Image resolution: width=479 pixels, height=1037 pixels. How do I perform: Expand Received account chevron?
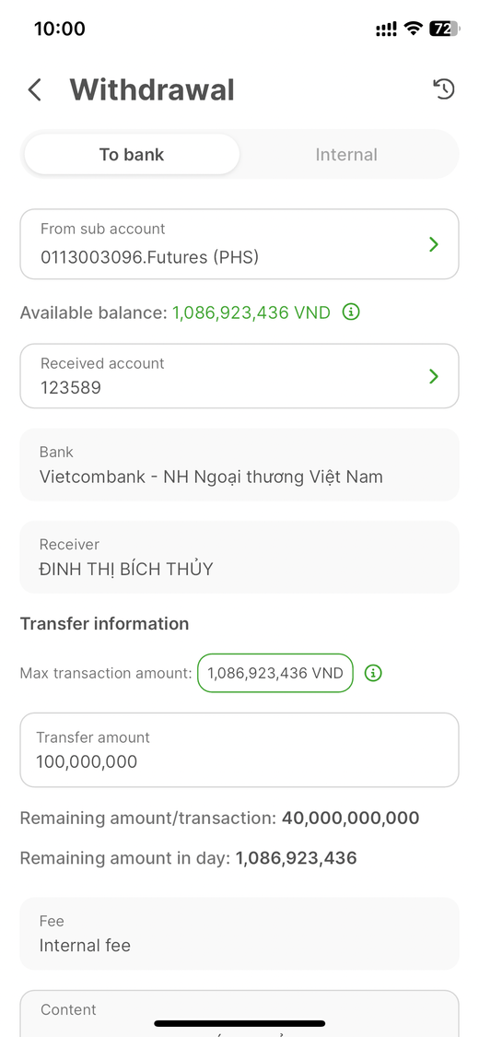coord(434,376)
